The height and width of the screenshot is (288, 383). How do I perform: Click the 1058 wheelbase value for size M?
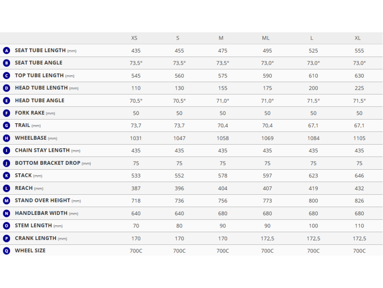[x=223, y=138]
